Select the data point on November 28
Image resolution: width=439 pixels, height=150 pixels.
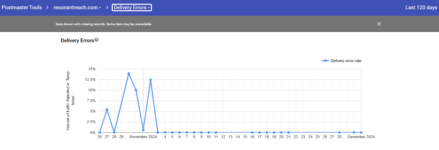[339, 132]
